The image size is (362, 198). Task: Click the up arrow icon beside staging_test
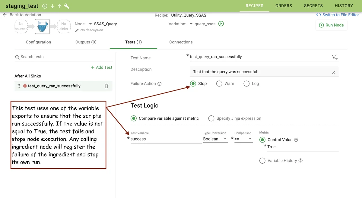tap(59, 6)
